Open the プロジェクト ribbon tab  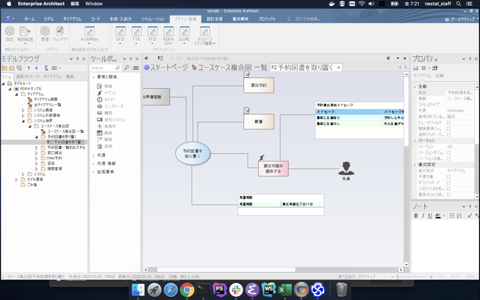[267, 19]
